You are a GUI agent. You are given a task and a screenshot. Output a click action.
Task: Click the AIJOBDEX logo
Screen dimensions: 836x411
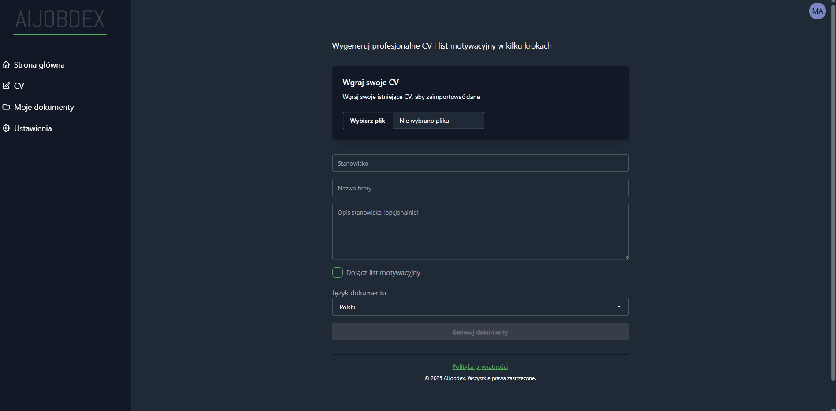coord(60,20)
